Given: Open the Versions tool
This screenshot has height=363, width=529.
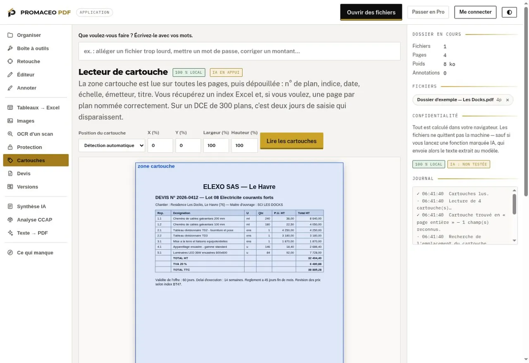Looking at the screenshot, I should tap(36, 187).
